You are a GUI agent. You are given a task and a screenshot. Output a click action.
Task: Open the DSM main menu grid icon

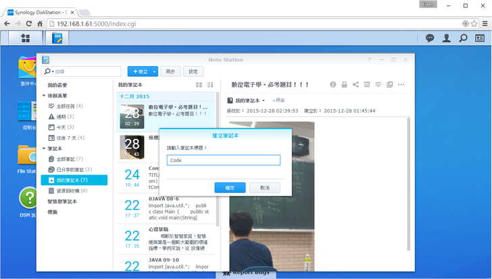click(x=26, y=38)
